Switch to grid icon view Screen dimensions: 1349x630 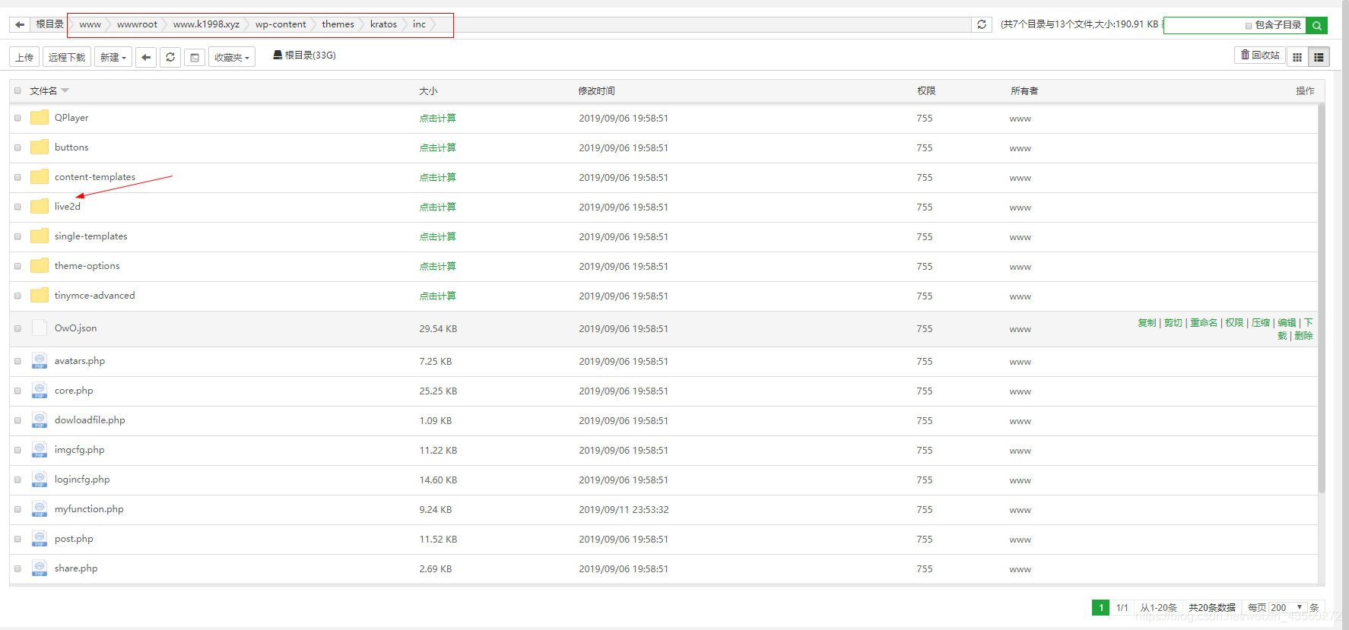tap(1297, 57)
